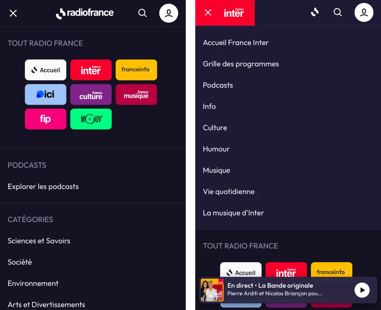Open user account in France Inter header
381x310 pixels.
pos(364,12)
